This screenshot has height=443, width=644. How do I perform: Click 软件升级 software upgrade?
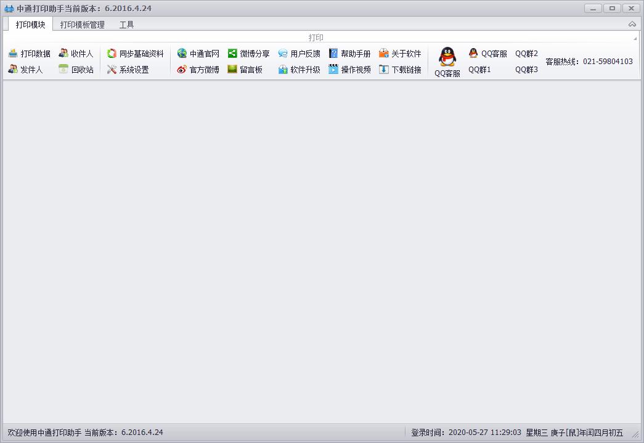click(x=299, y=70)
